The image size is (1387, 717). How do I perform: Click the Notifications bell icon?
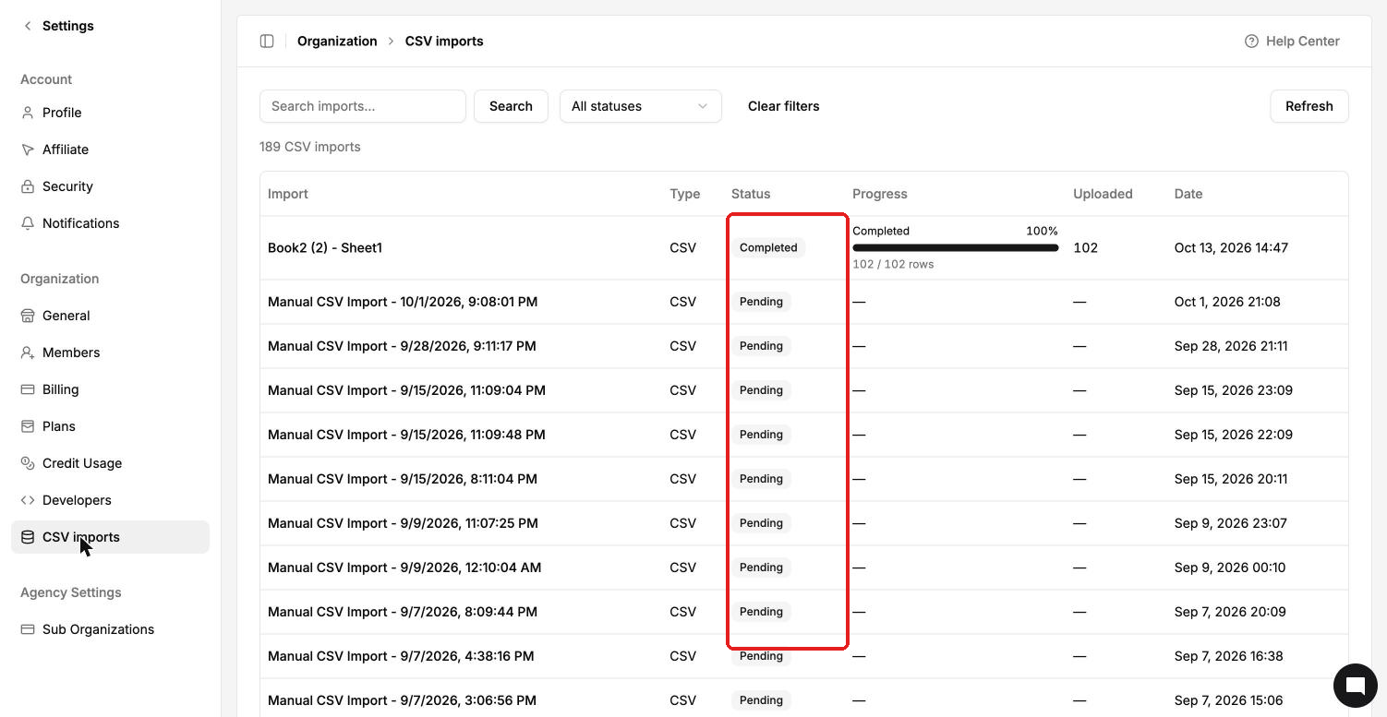pos(28,223)
